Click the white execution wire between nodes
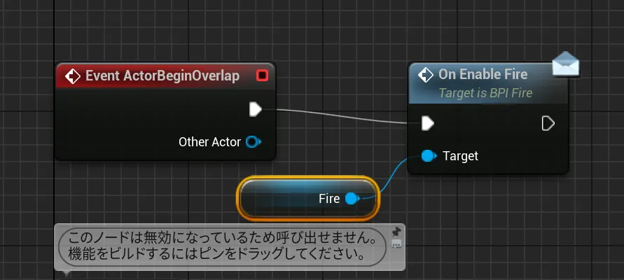Viewport: 624px width, 280px height. click(x=343, y=116)
